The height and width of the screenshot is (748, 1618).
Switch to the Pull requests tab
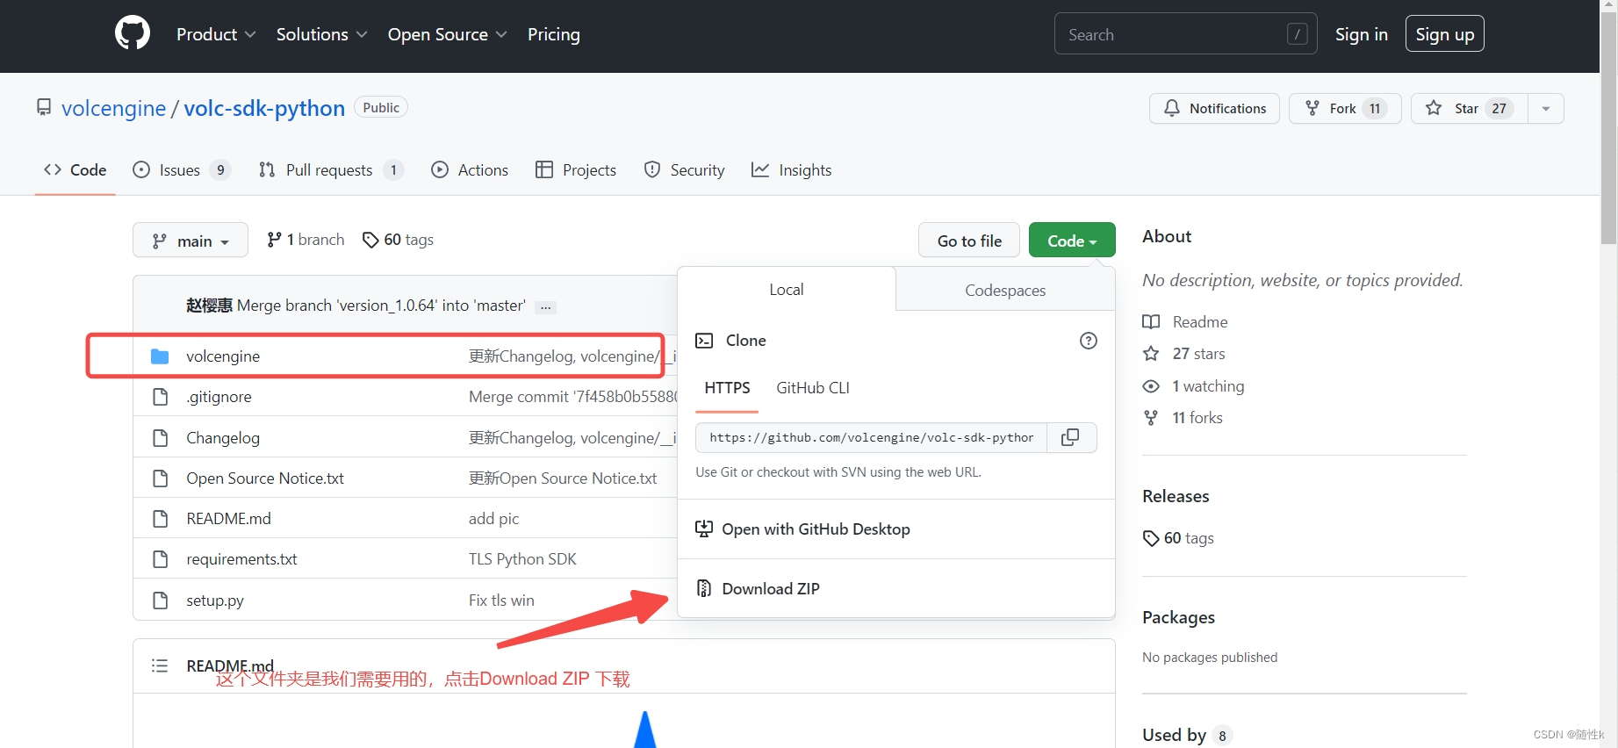(x=331, y=169)
